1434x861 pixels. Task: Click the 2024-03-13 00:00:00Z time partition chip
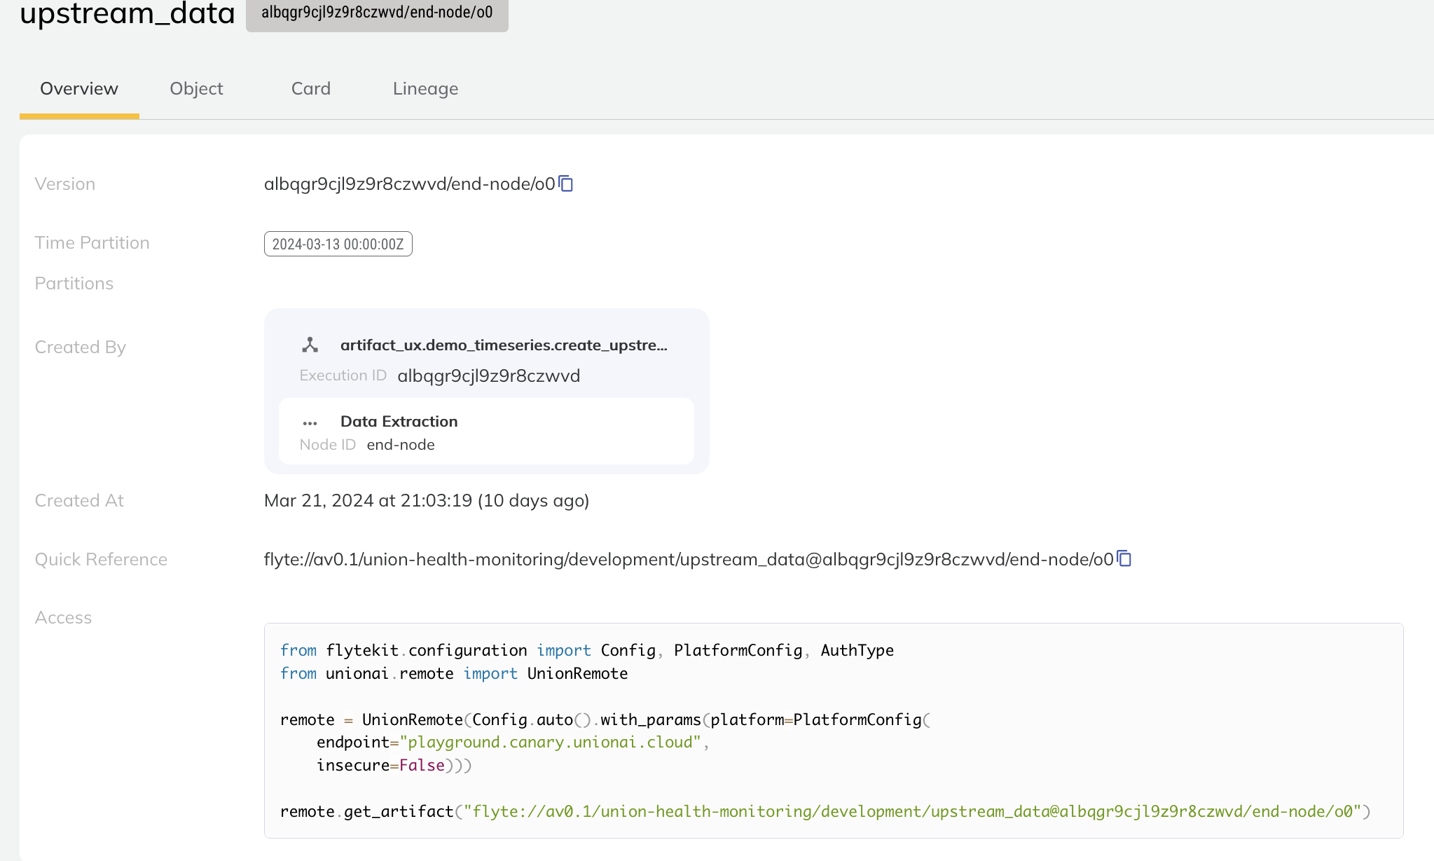(338, 244)
